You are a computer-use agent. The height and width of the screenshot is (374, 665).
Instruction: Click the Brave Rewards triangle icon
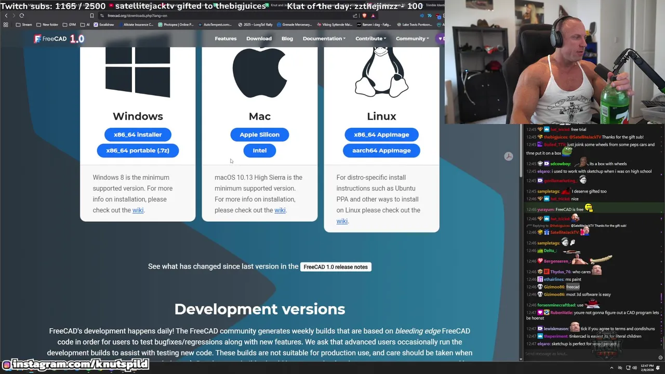[373, 16]
